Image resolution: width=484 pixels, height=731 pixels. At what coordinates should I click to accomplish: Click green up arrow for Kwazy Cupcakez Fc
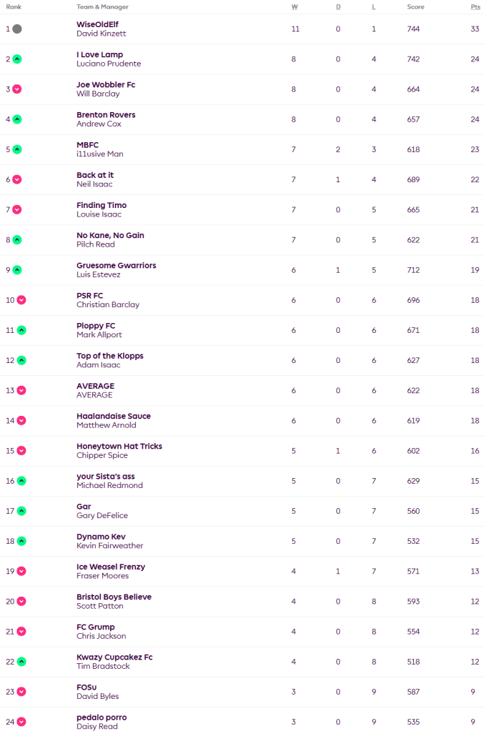click(x=21, y=662)
